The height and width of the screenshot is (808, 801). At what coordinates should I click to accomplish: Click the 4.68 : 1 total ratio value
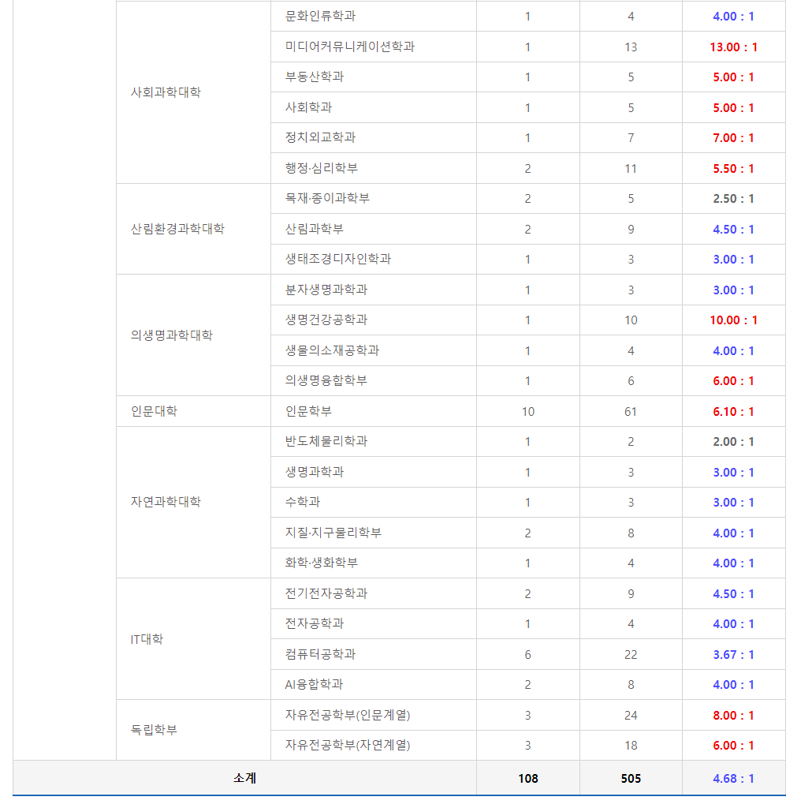[732, 778]
